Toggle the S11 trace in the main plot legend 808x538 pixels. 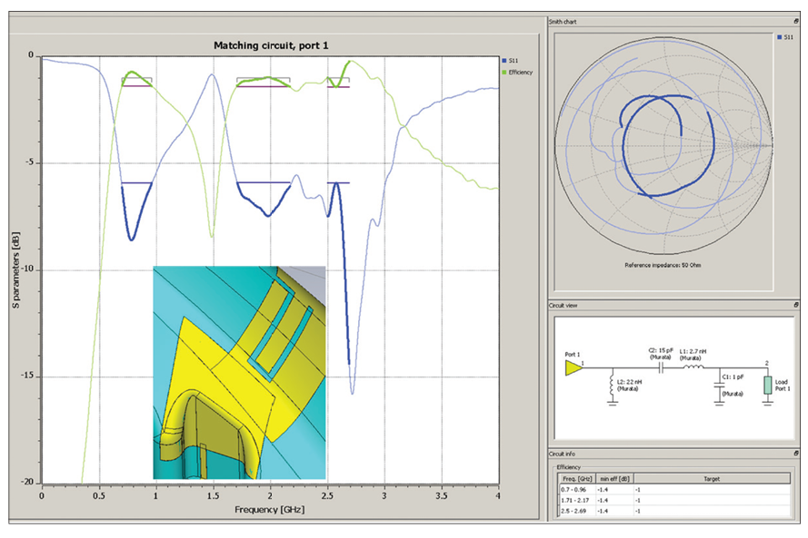tap(514, 61)
